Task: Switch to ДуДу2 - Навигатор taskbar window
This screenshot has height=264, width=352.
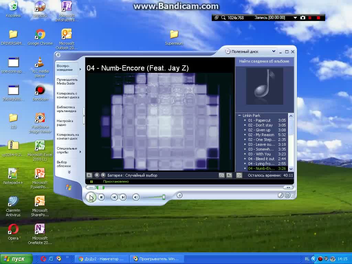Action: pos(102,259)
